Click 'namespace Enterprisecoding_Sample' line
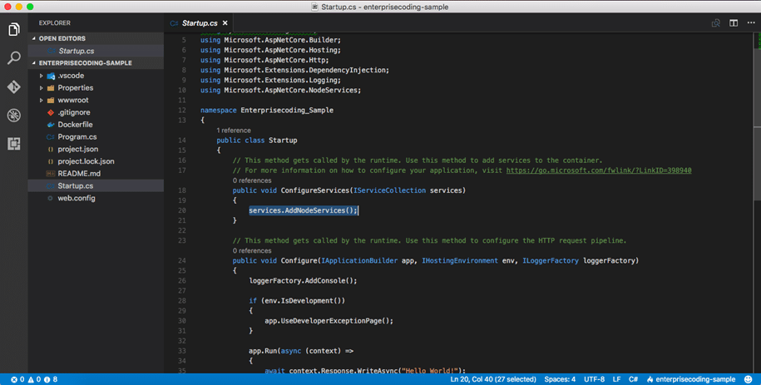The image size is (761, 385). click(267, 111)
